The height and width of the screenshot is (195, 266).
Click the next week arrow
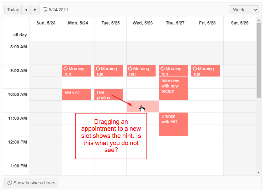tap(35, 10)
